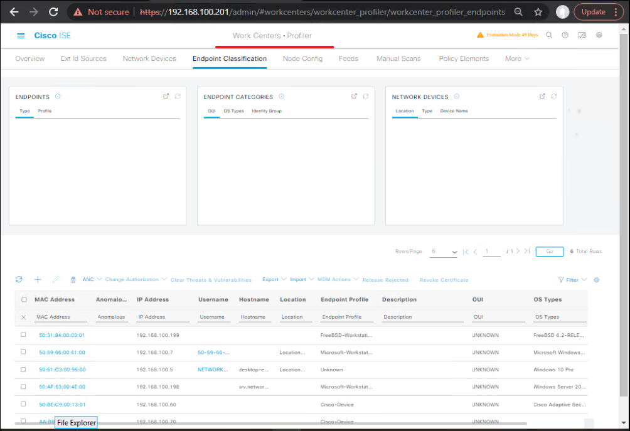Check the box for 50:31:84:00:03:01
Viewport: 630px width, 431px height.
pos(23,334)
